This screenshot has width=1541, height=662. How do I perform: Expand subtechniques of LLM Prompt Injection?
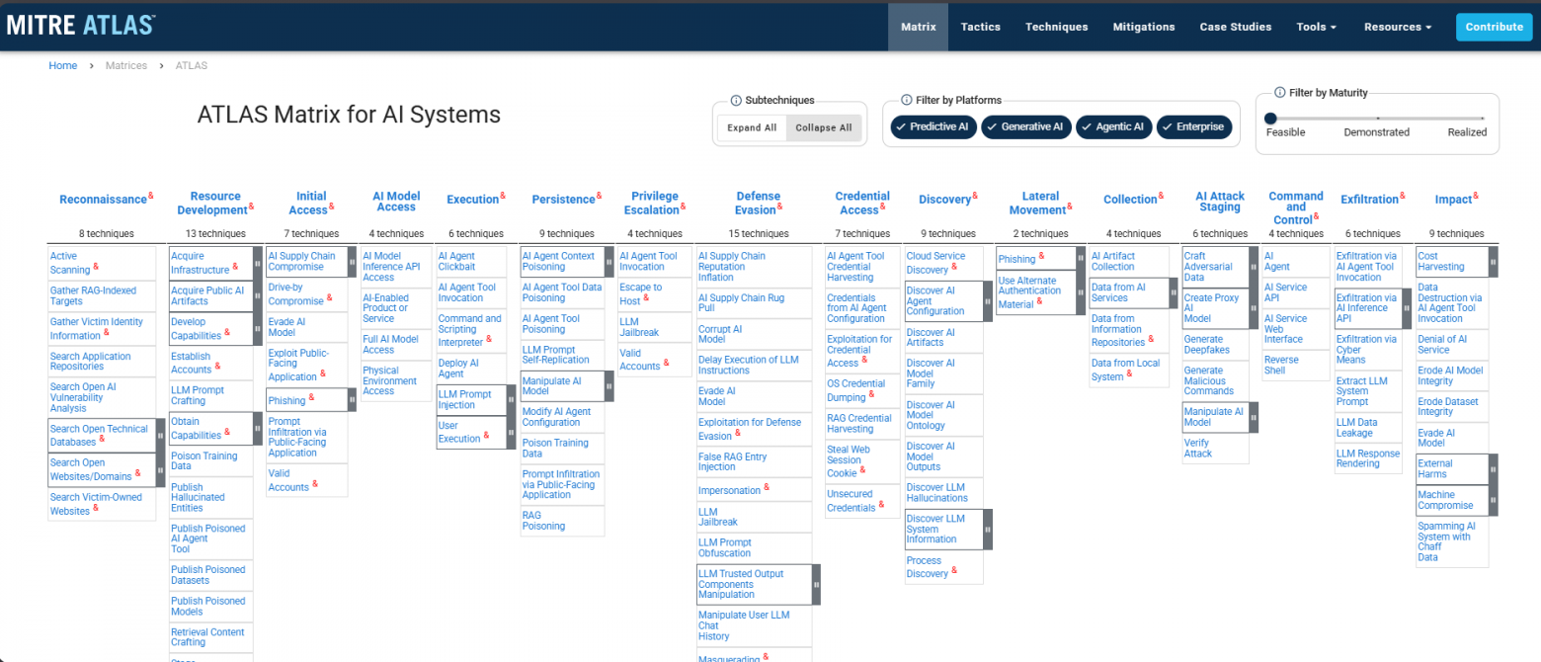pyautogui.click(x=511, y=400)
